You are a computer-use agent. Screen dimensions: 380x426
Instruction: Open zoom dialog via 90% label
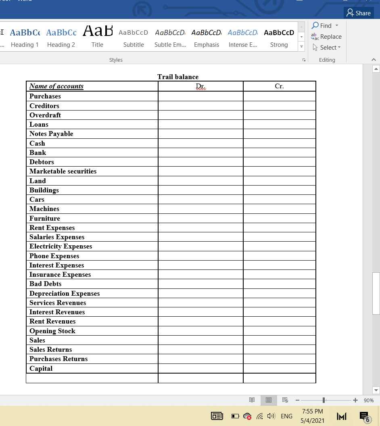pyautogui.click(x=369, y=400)
